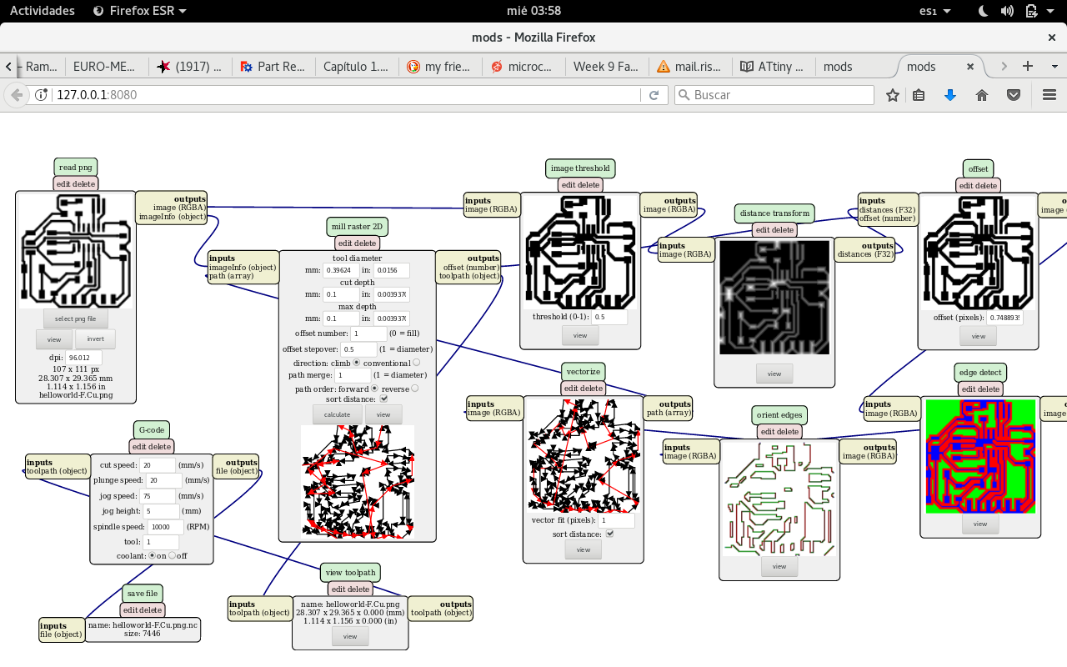Viewport: 1067px width, 667px height.
Task: Switch to Week 9 Fa... tab
Action: tap(607, 67)
